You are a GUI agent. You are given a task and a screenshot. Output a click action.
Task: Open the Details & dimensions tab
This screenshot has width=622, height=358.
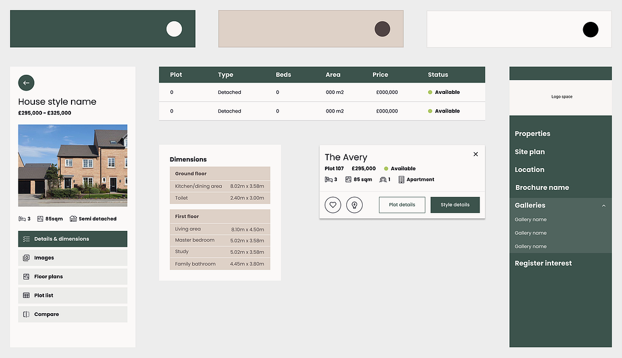[73, 239]
